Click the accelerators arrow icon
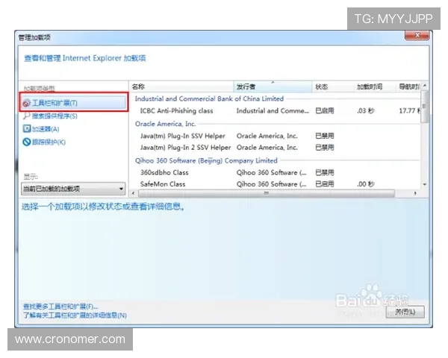Viewport: 448px width, 358px height. pyautogui.click(x=26, y=129)
